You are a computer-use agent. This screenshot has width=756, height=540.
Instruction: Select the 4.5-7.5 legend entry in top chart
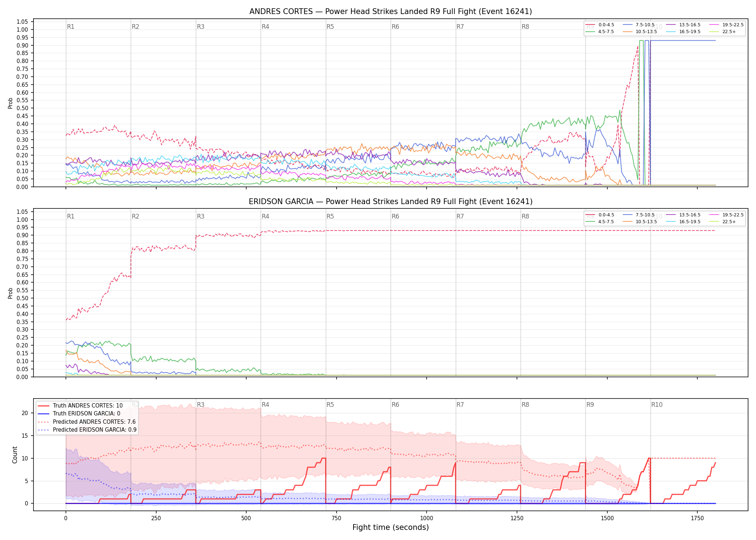(600, 32)
